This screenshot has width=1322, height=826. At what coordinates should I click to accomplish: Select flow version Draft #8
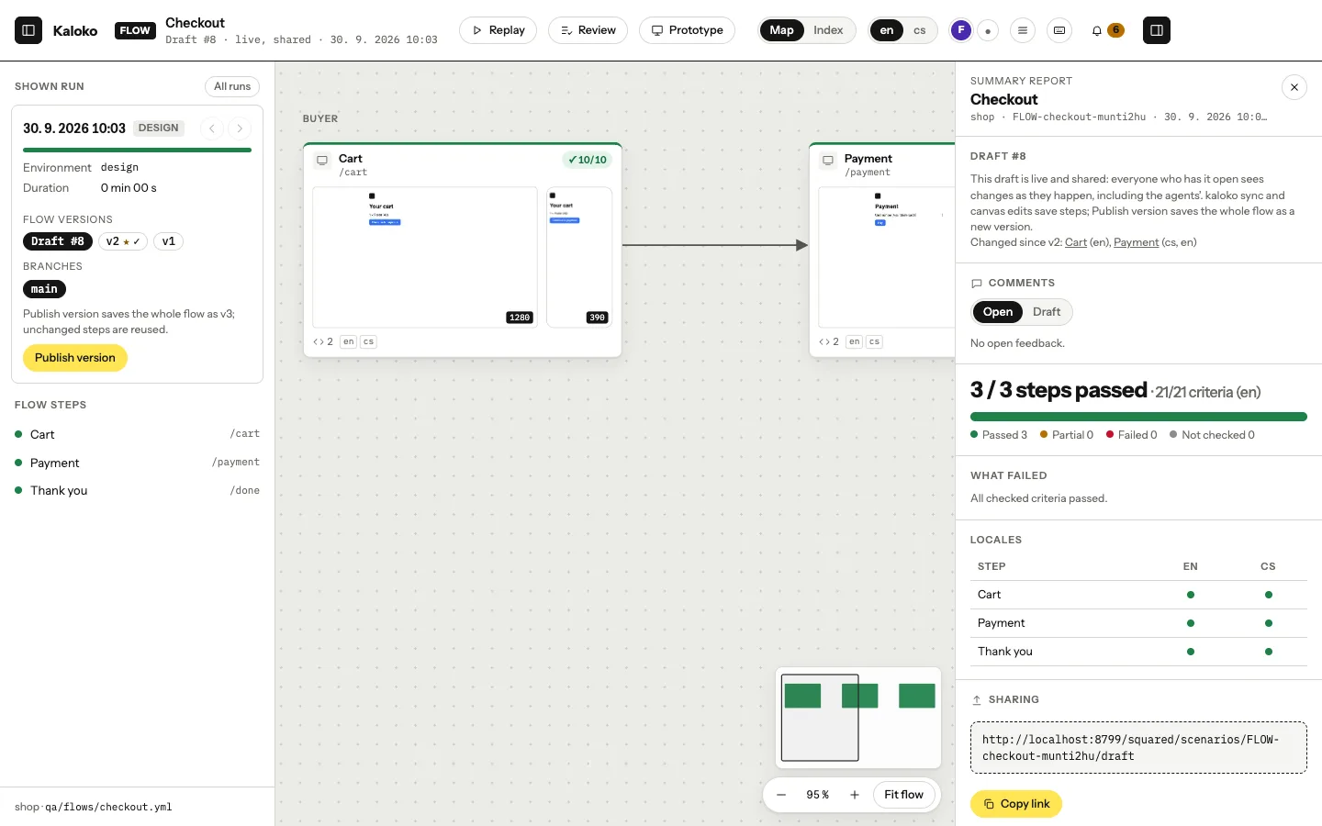(58, 241)
